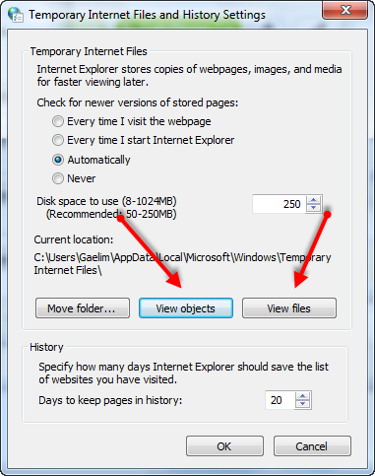
Task: Click the 'History' group heading
Action: [x=46, y=347]
